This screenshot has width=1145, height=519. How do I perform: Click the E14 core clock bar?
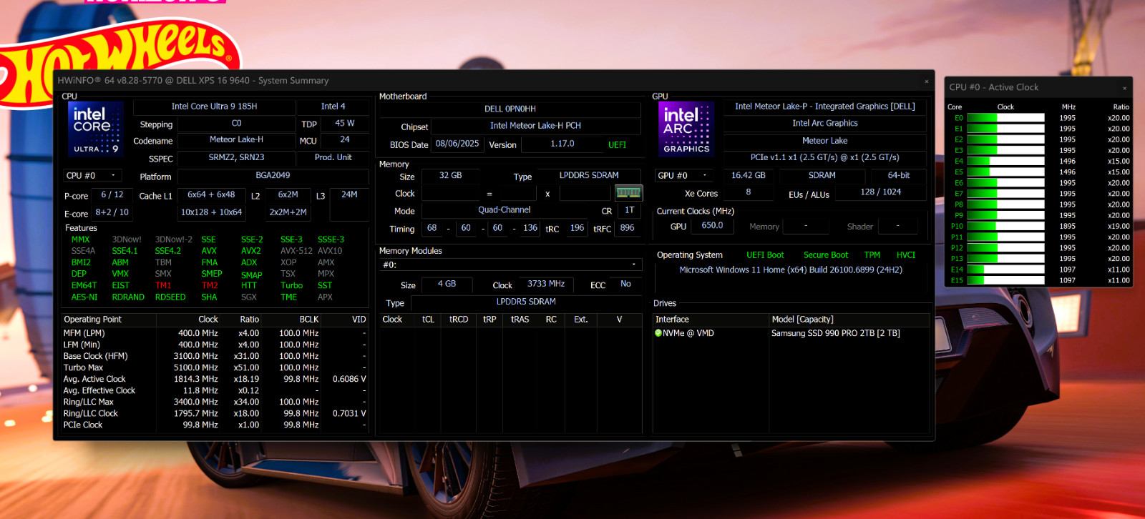[1005, 270]
